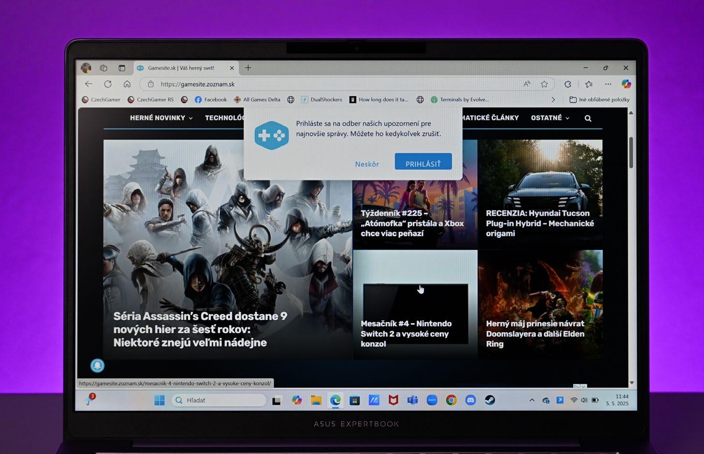Open the volume speaker tray icon

tap(584, 400)
